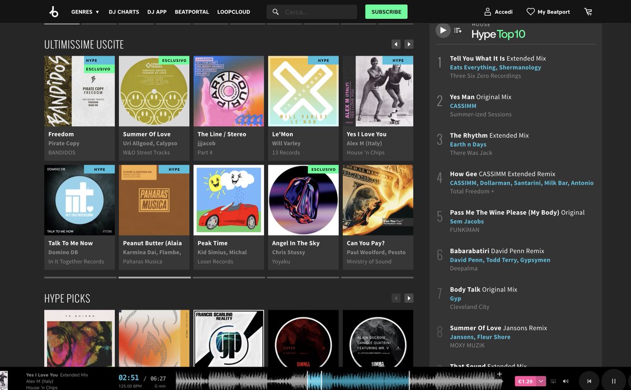Click the volume speaker icon

tap(565, 381)
